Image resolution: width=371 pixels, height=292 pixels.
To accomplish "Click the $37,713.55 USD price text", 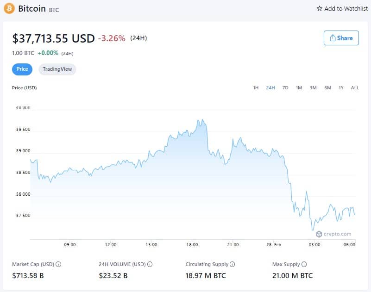I will pos(53,38).
